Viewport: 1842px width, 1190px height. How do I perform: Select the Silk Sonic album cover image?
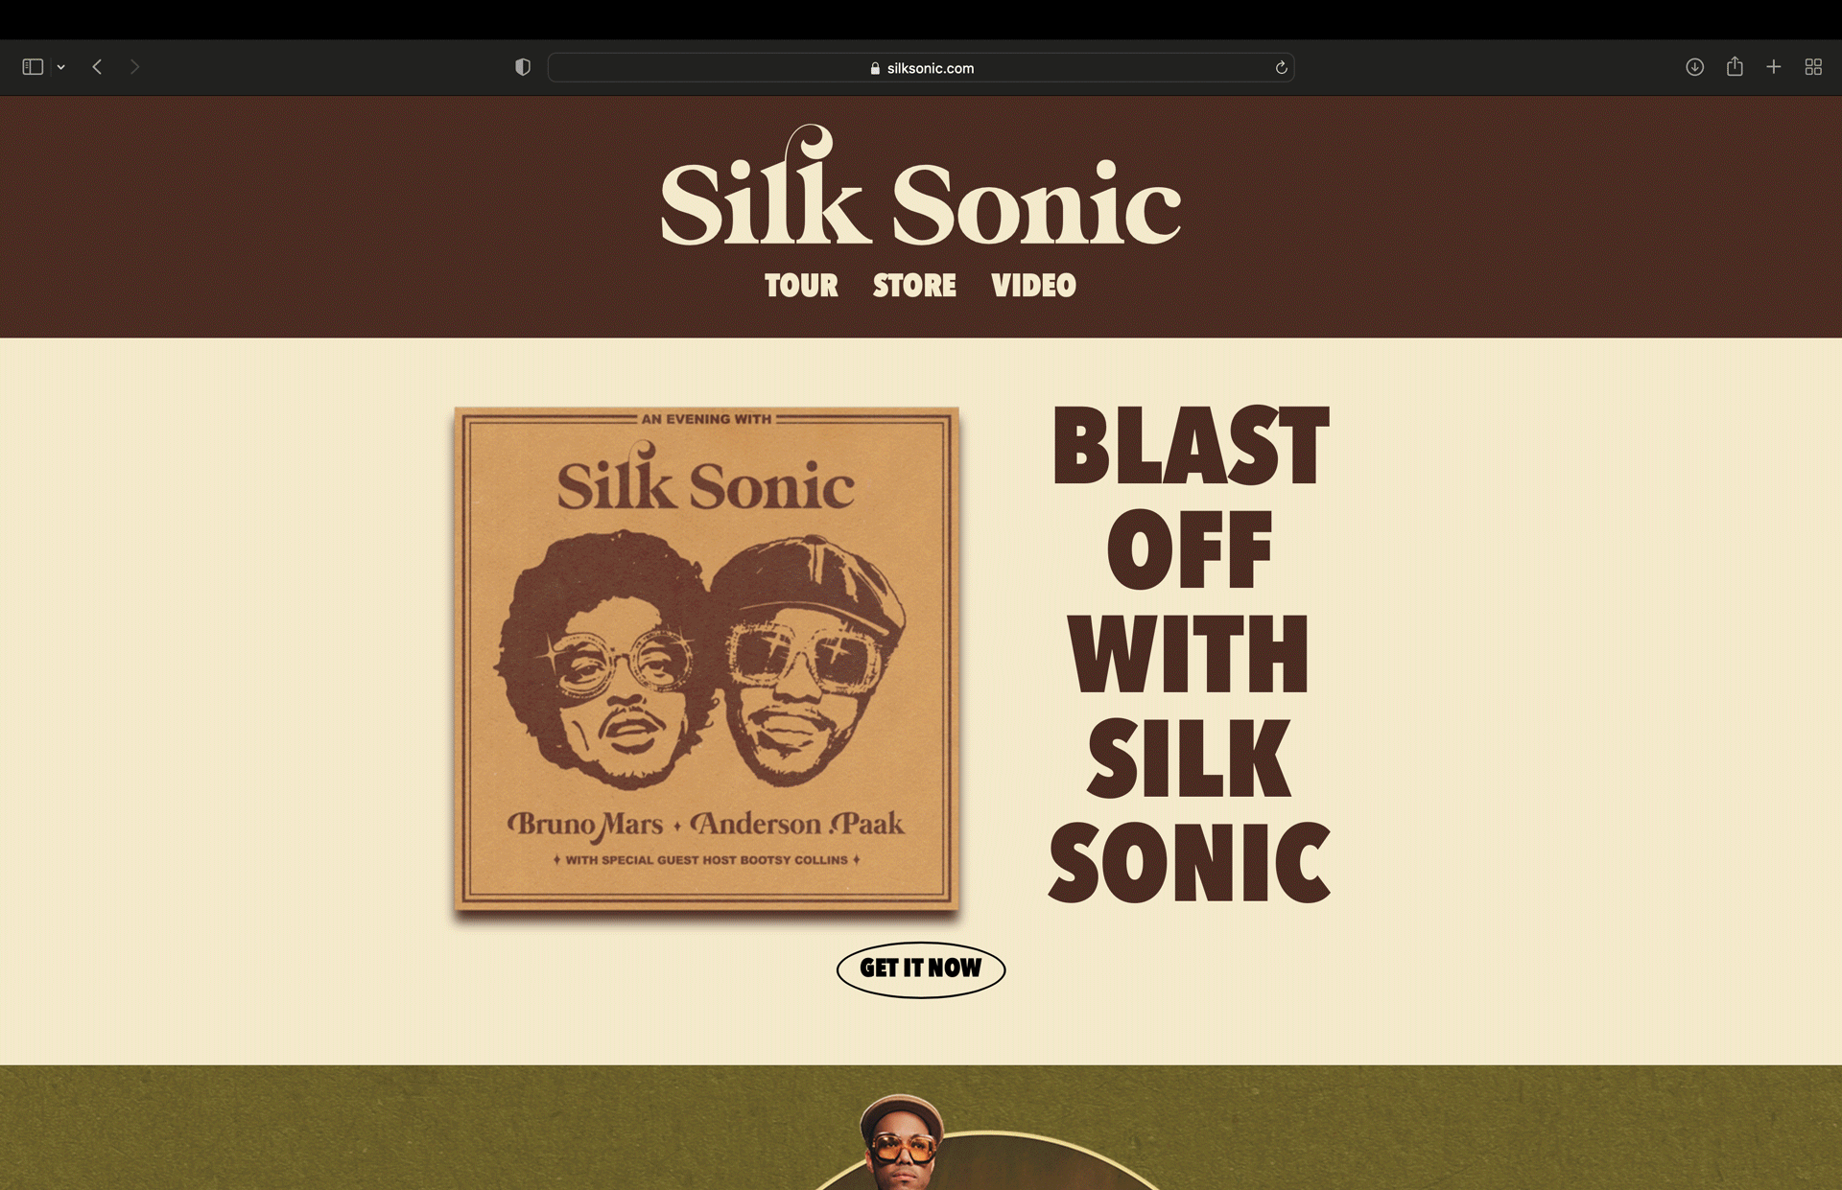pos(706,659)
